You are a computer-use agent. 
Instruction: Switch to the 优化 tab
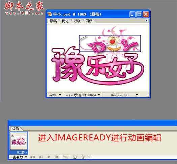(65, 21)
